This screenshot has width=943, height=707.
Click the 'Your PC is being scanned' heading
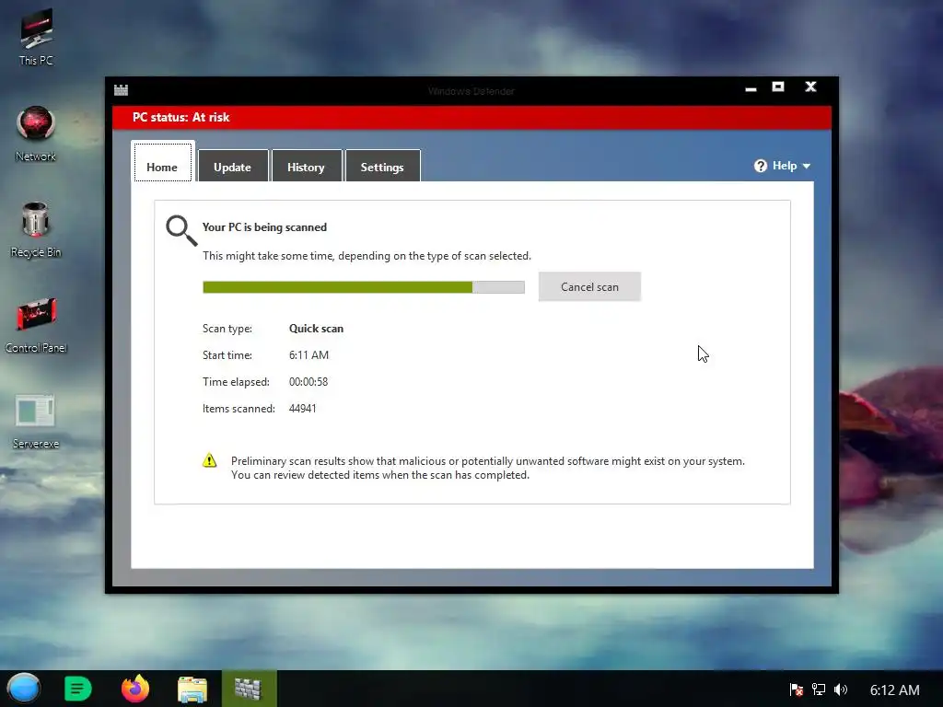(x=264, y=227)
